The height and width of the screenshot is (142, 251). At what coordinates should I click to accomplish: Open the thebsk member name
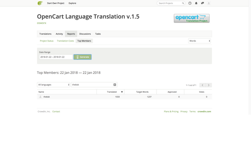[x=47, y=97]
